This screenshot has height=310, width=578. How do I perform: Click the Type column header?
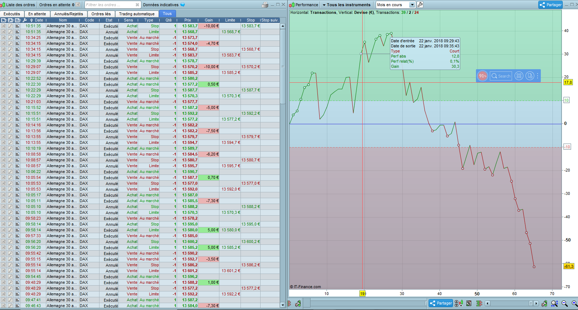click(149, 20)
